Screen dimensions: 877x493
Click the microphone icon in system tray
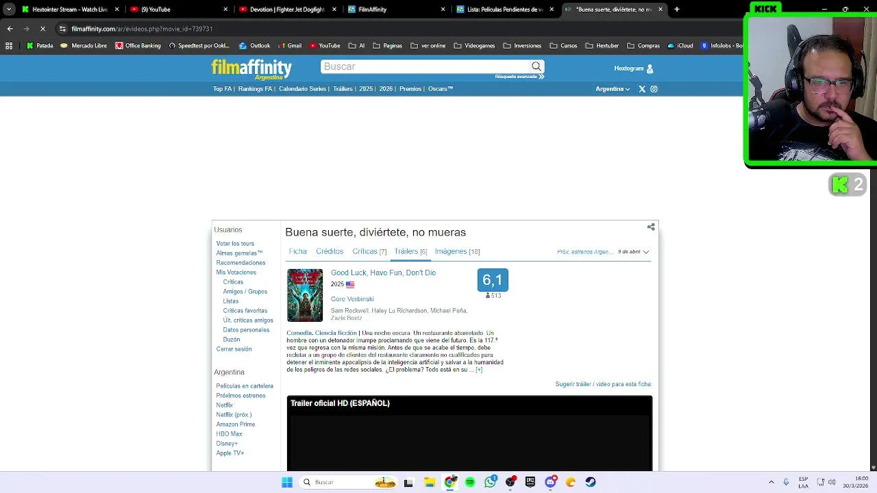pos(786,482)
